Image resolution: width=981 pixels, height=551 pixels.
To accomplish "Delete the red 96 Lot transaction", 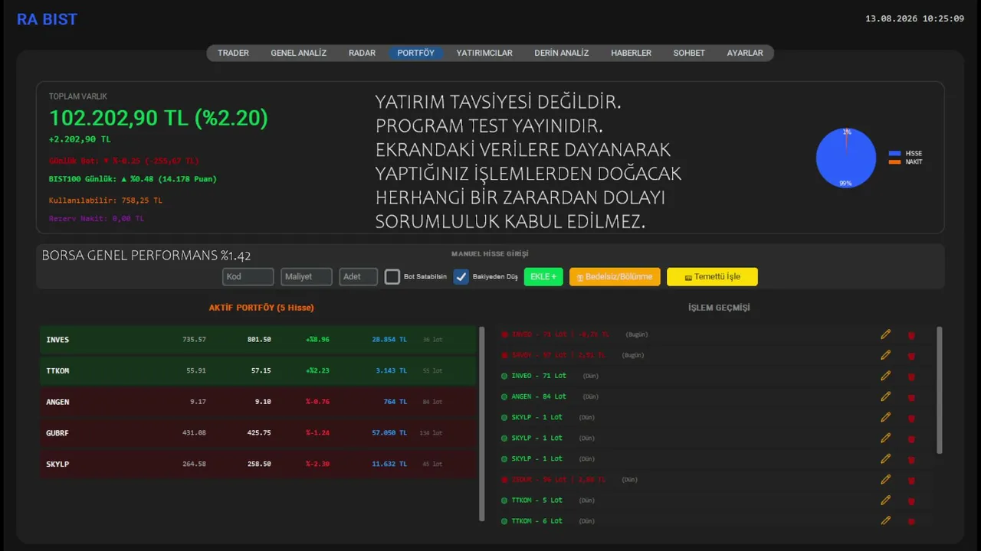I will (x=911, y=480).
